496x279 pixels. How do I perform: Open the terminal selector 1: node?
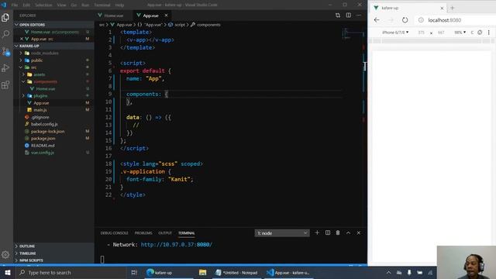tap(282, 233)
